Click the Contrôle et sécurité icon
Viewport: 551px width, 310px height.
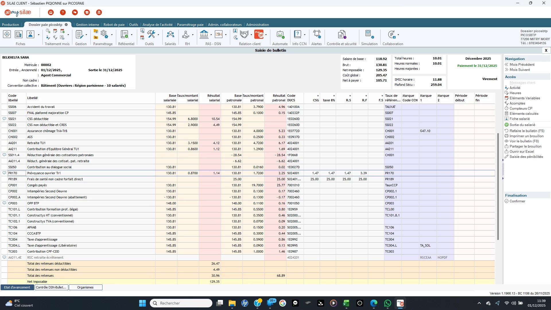point(342,35)
